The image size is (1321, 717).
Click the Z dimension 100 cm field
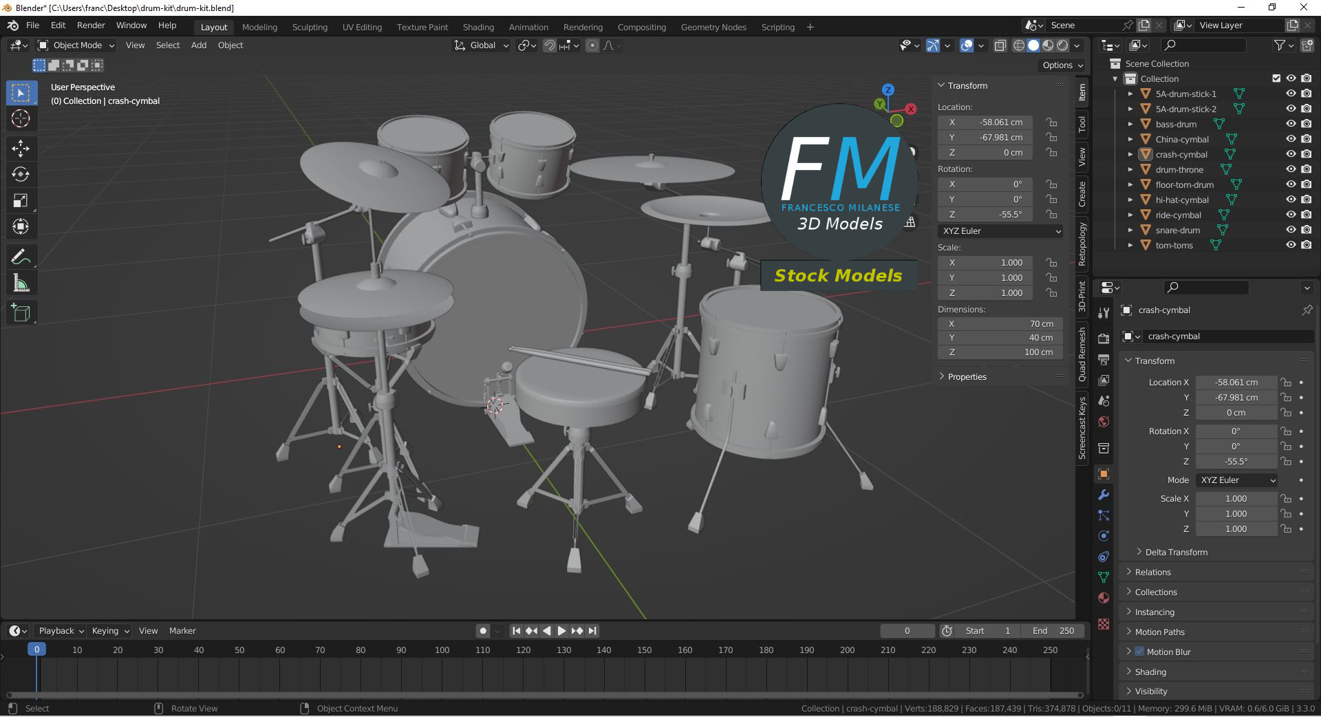point(1000,352)
